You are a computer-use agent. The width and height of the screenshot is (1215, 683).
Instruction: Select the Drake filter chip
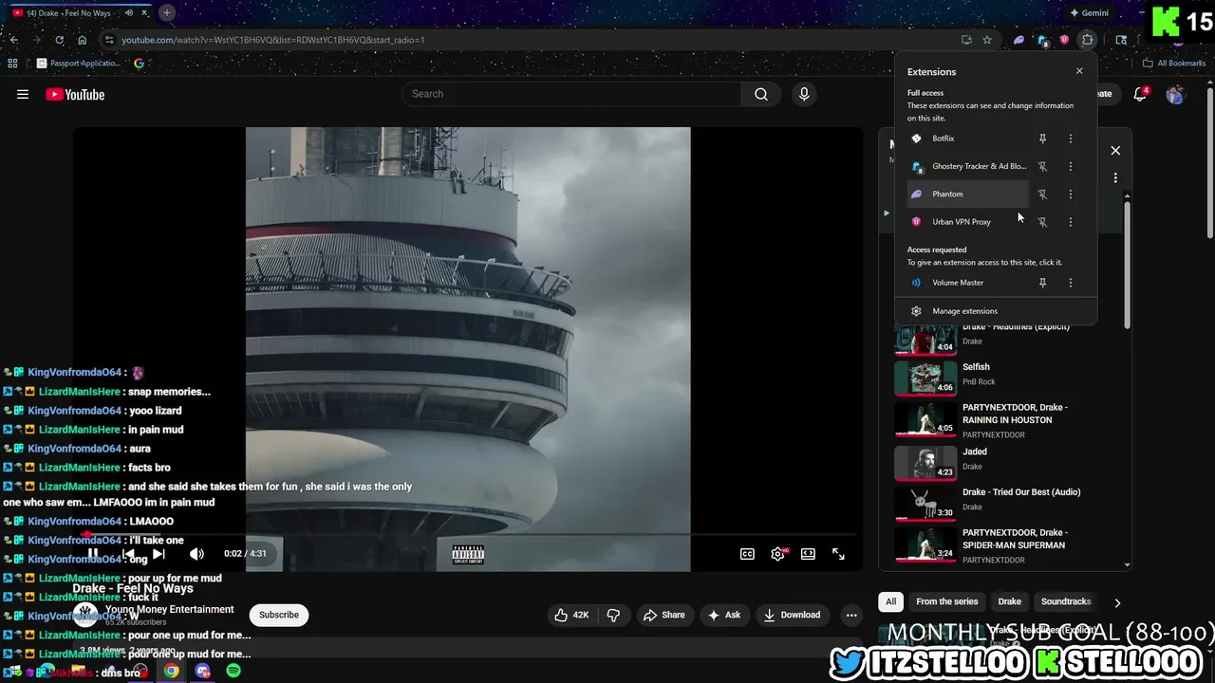click(1009, 601)
